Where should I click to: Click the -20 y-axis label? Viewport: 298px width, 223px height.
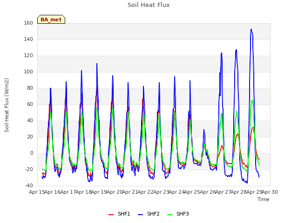coord(29,169)
